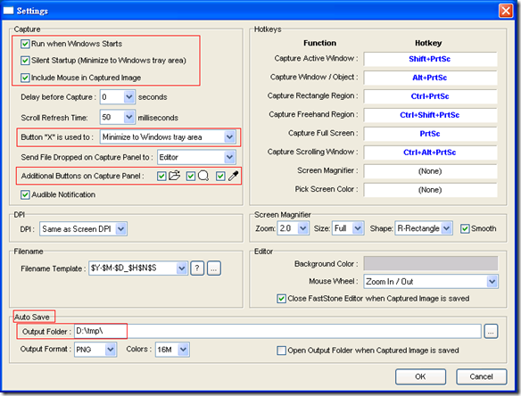Click the Settings window title icon
The height and width of the screenshot is (396, 521).
coord(8,11)
